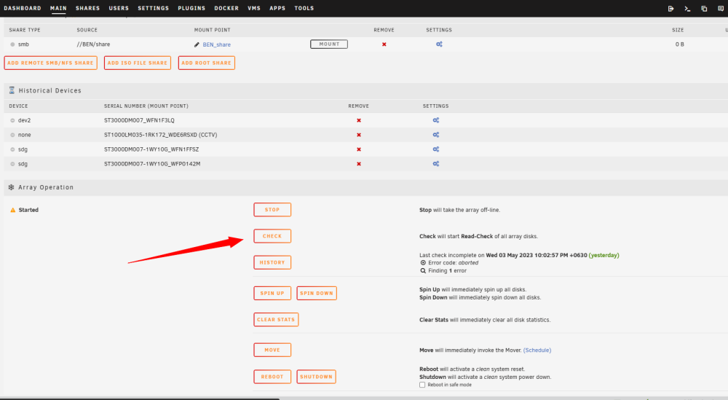Open the mover Schedule link
The width and height of the screenshot is (728, 400).
point(537,350)
